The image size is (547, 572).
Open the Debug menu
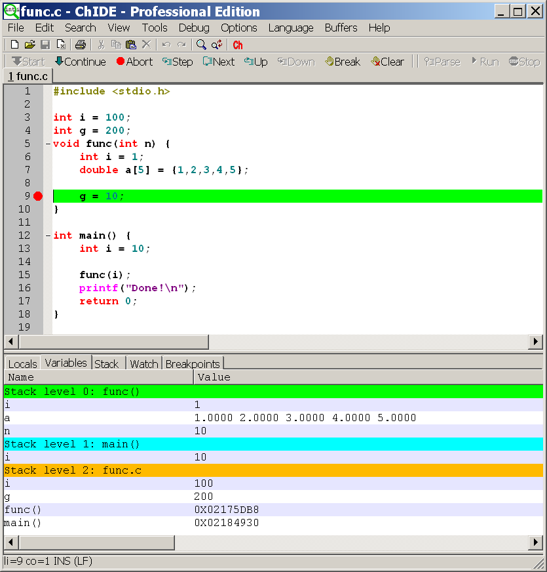(194, 28)
